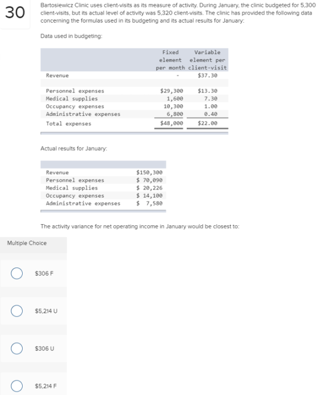Click the 'Variable element per client-visit' column header
This screenshot has width=318, height=395.
click(x=207, y=60)
